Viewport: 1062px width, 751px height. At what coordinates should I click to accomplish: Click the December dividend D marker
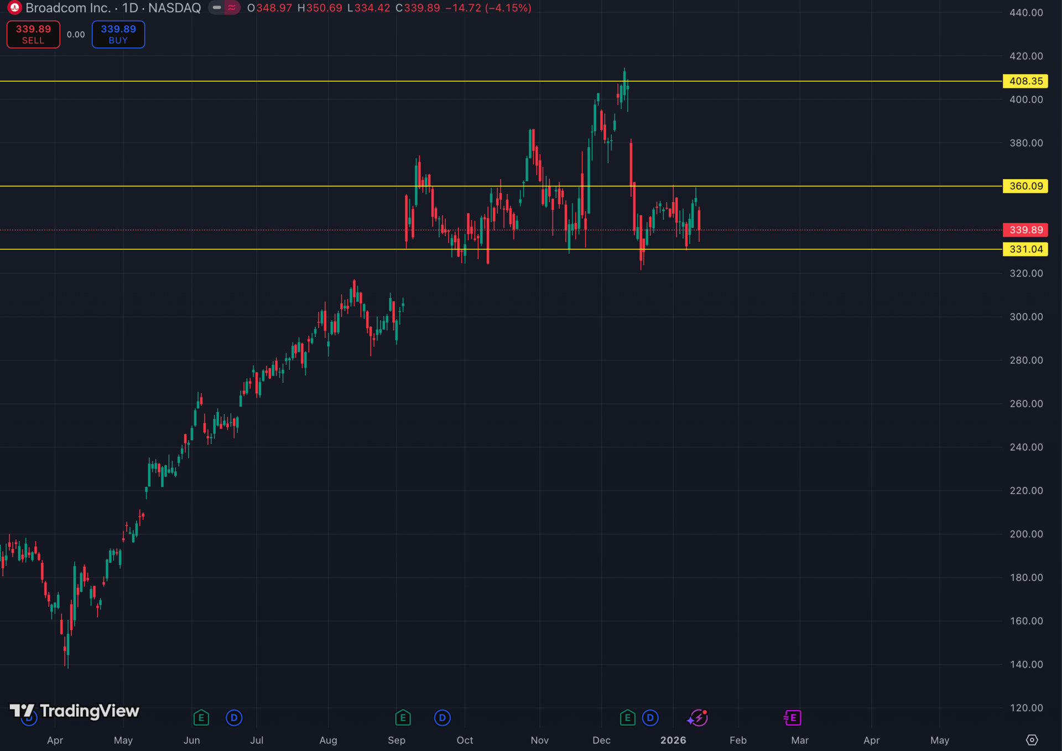click(x=650, y=718)
